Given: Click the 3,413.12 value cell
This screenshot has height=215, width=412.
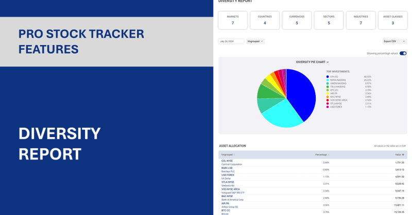Looking at the screenshot, I should tap(400, 170).
